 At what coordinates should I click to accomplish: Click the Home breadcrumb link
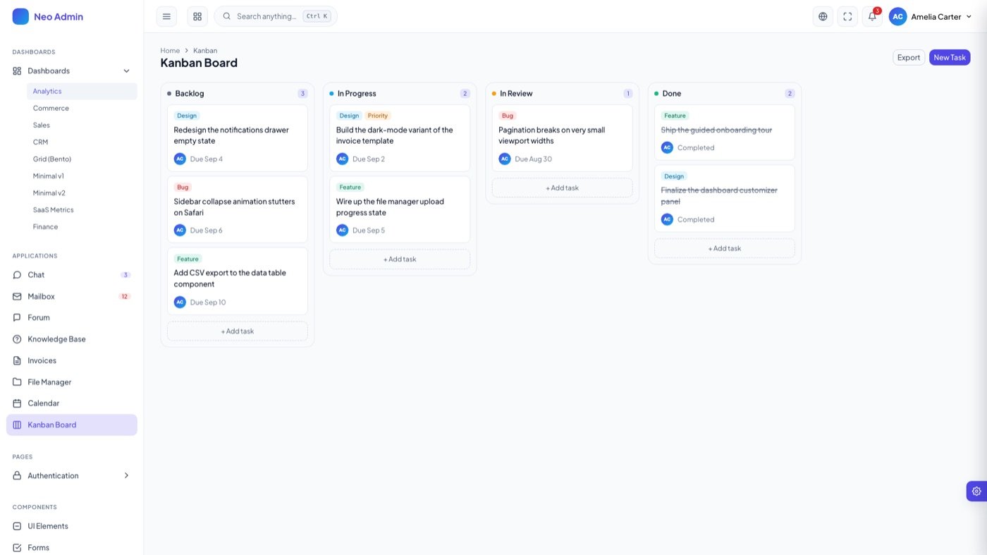click(170, 51)
